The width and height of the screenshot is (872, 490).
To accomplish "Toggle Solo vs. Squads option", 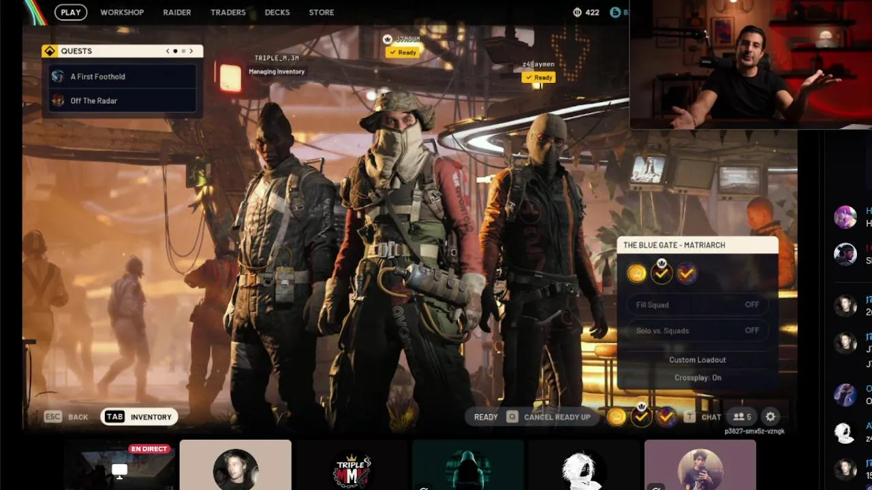I will pyautogui.click(x=698, y=331).
